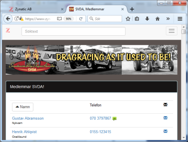Show more toolbar items with chevron
The width and height of the screenshot is (188, 142).
168,19
